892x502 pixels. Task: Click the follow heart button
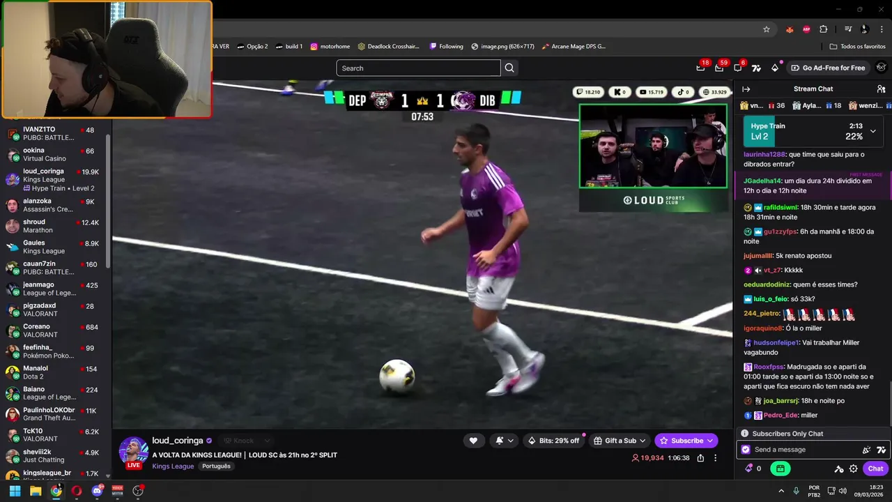tap(473, 441)
